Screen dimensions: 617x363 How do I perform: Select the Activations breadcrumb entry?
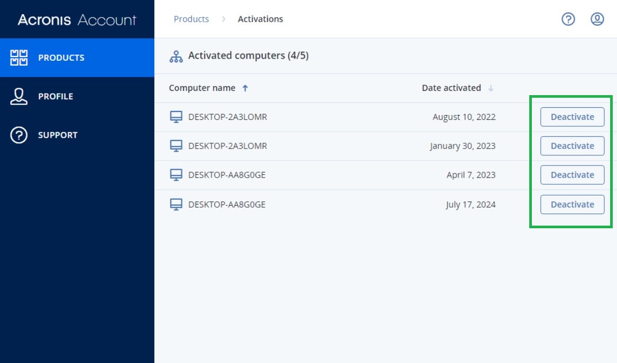point(261,19)
